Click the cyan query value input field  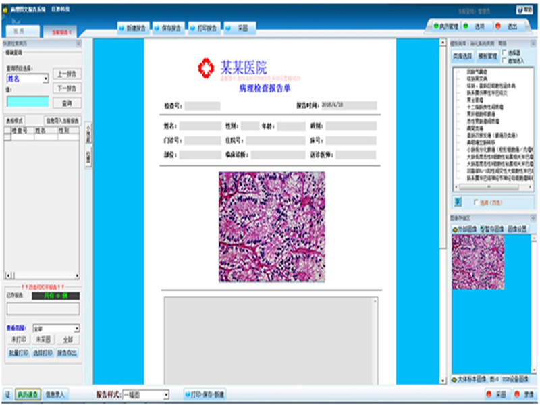pos(28,101)
